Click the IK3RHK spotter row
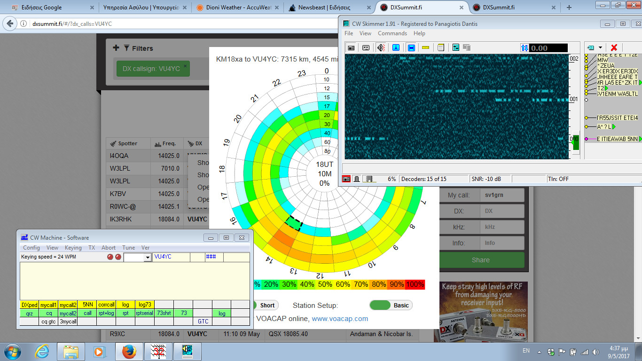Screen dimensions: 642x361 [x=157, y=219]
